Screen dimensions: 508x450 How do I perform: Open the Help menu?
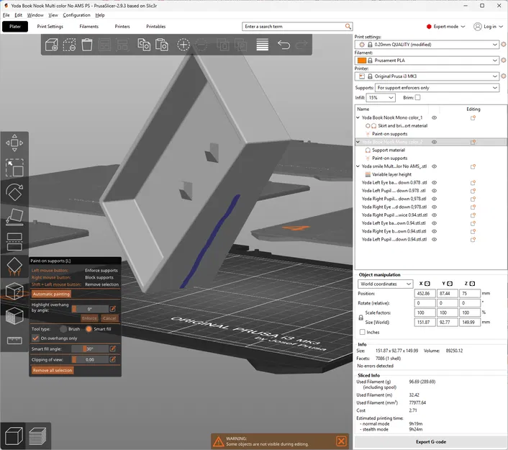coord(100,15)
